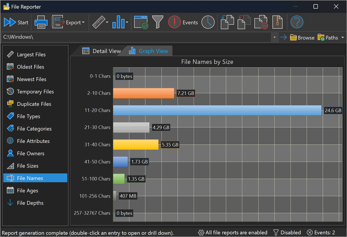Click the Browse folder button
This screenshot has width=347, height=237.
pos(302,38)
